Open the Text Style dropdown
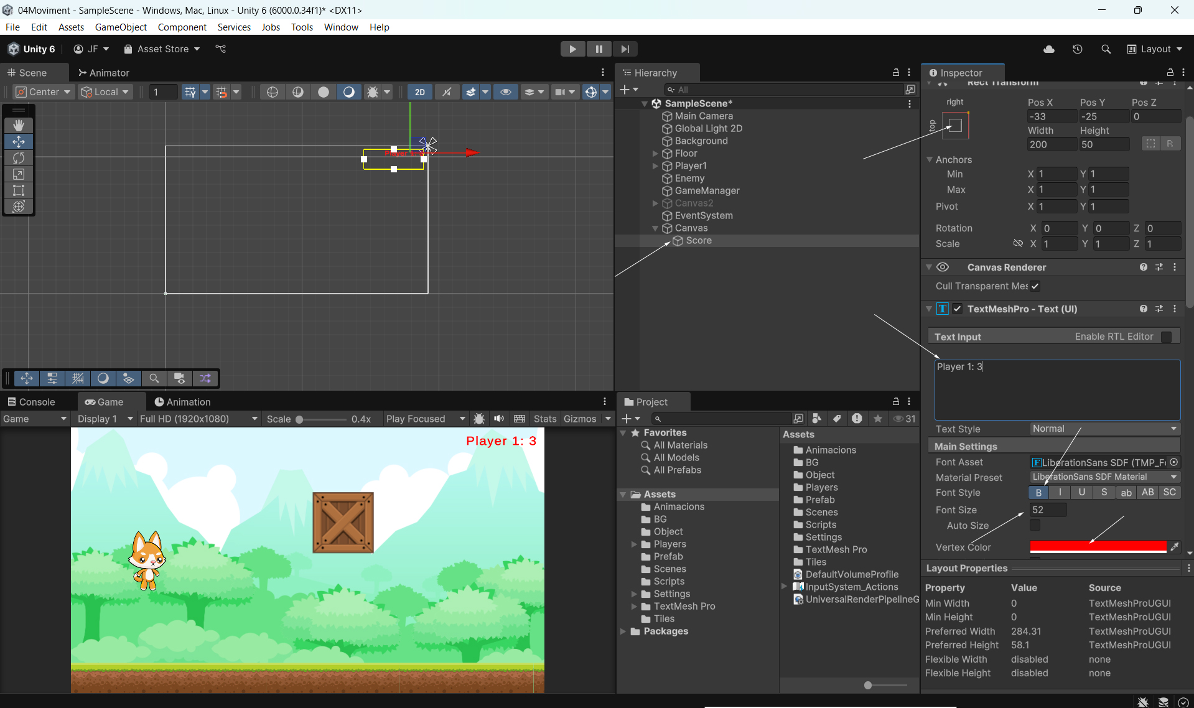 (1104, 429)
